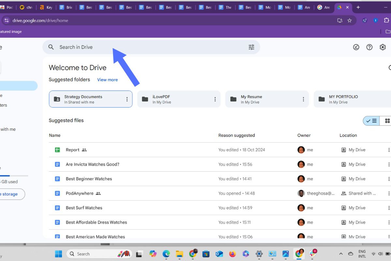Open Windows Start menu
The height and width of the screenshot is (261, 391).
(58, 254)
